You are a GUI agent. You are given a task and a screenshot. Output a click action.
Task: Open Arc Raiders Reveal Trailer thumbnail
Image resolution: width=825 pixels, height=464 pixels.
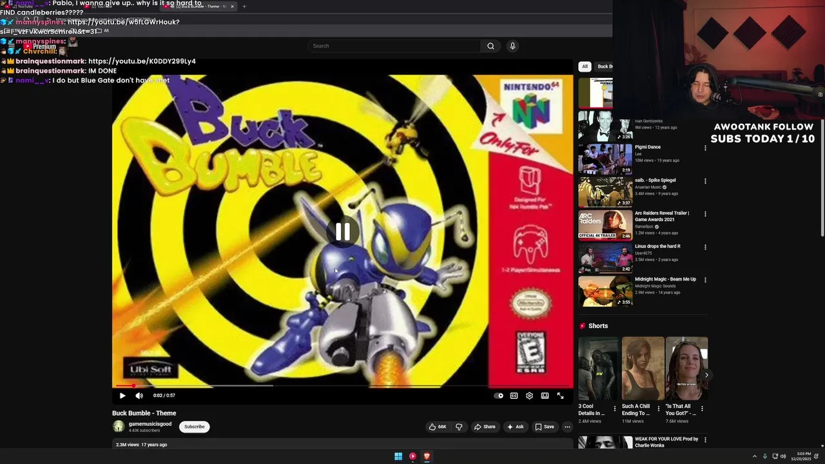click(605, 225)
